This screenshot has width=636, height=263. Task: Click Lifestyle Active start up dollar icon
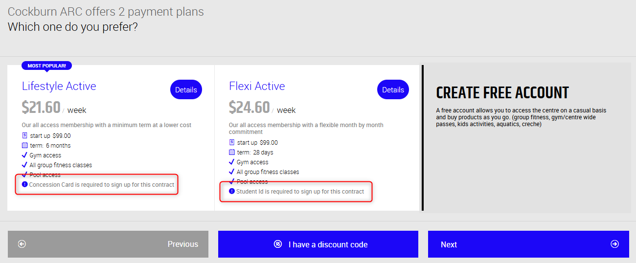25,135
